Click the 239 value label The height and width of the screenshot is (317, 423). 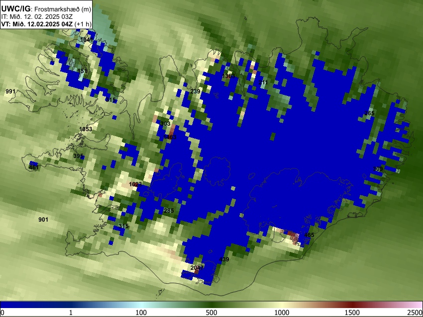click(x=195, y=91)
